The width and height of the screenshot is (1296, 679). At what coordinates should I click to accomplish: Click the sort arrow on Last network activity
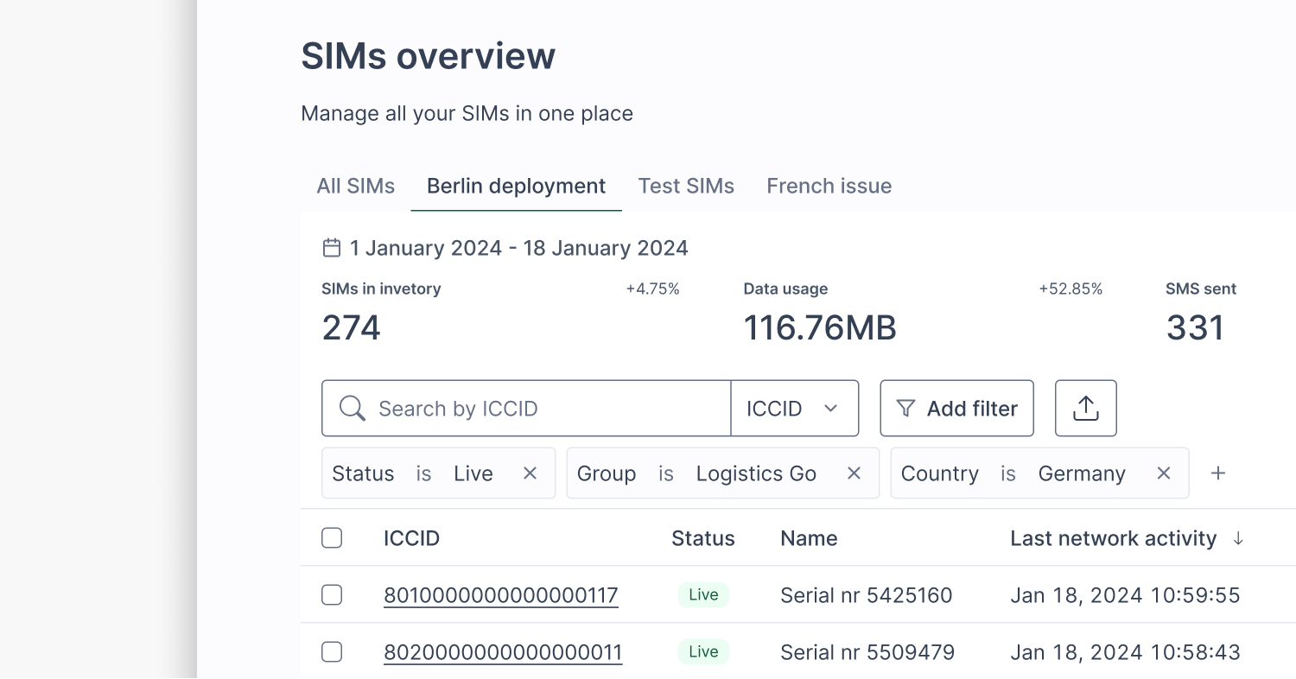[1238, 539]
